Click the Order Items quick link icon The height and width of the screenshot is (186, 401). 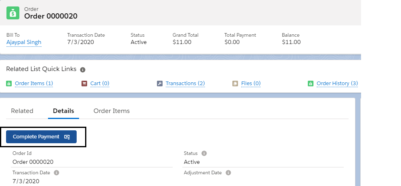click(9, 84)
